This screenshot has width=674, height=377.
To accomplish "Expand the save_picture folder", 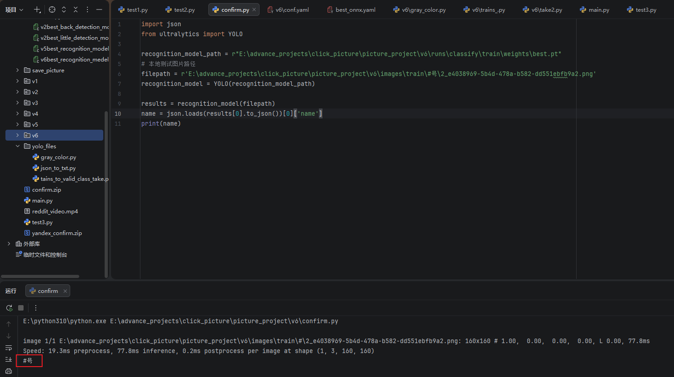I will [18, 70].
